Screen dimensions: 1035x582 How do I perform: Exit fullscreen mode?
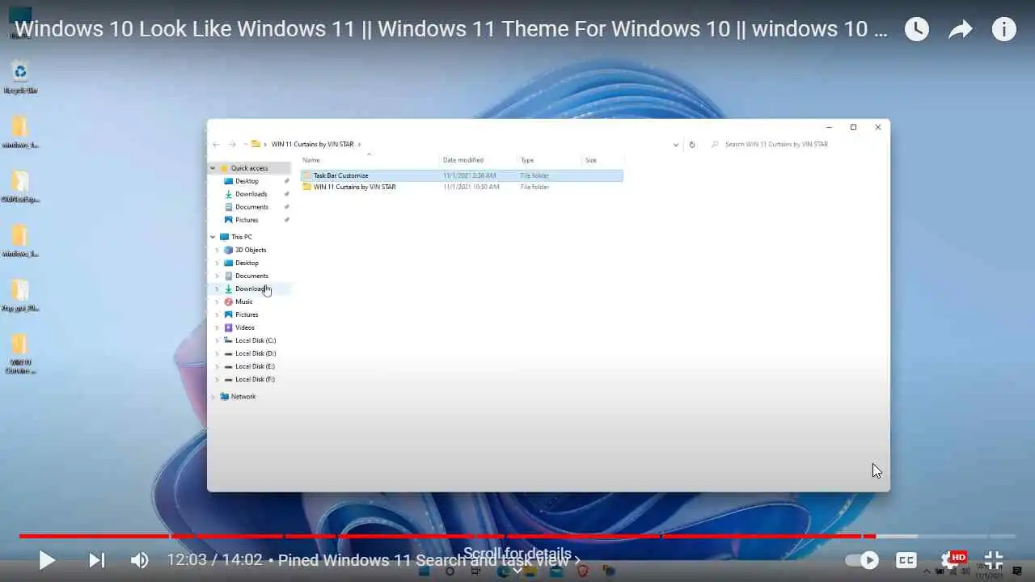(994, 560)
